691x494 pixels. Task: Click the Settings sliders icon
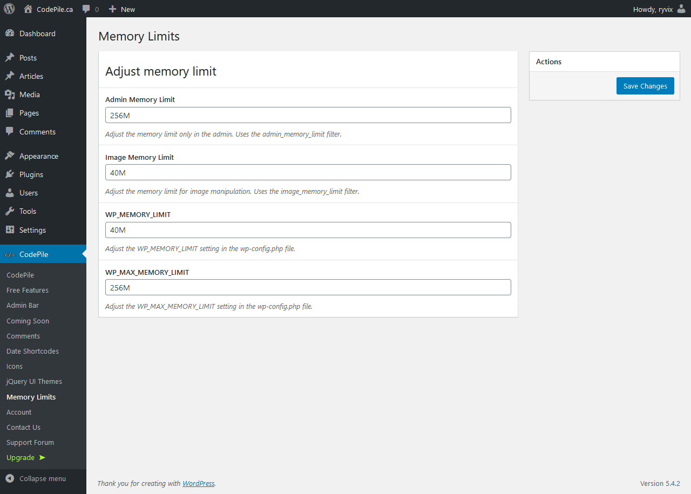[x=10, y=230]
